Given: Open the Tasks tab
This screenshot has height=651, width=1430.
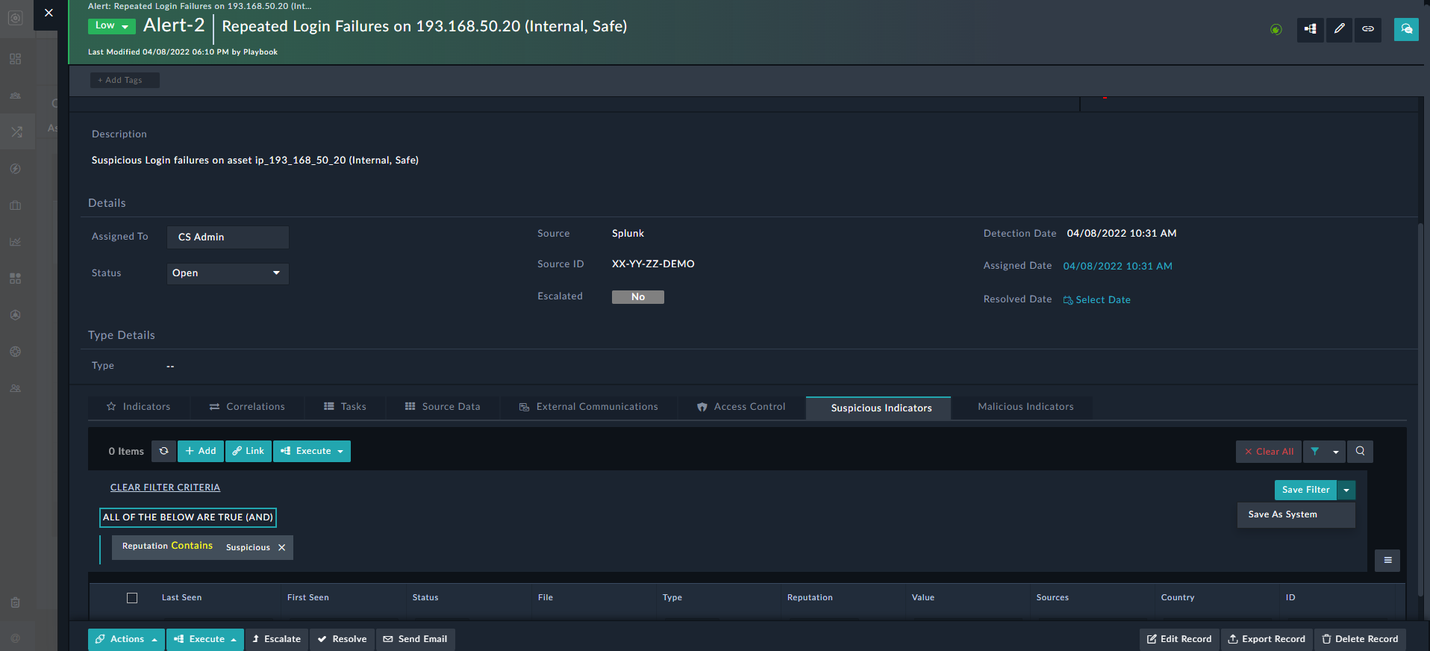Looking at the screenshot, I should point(345,407).
